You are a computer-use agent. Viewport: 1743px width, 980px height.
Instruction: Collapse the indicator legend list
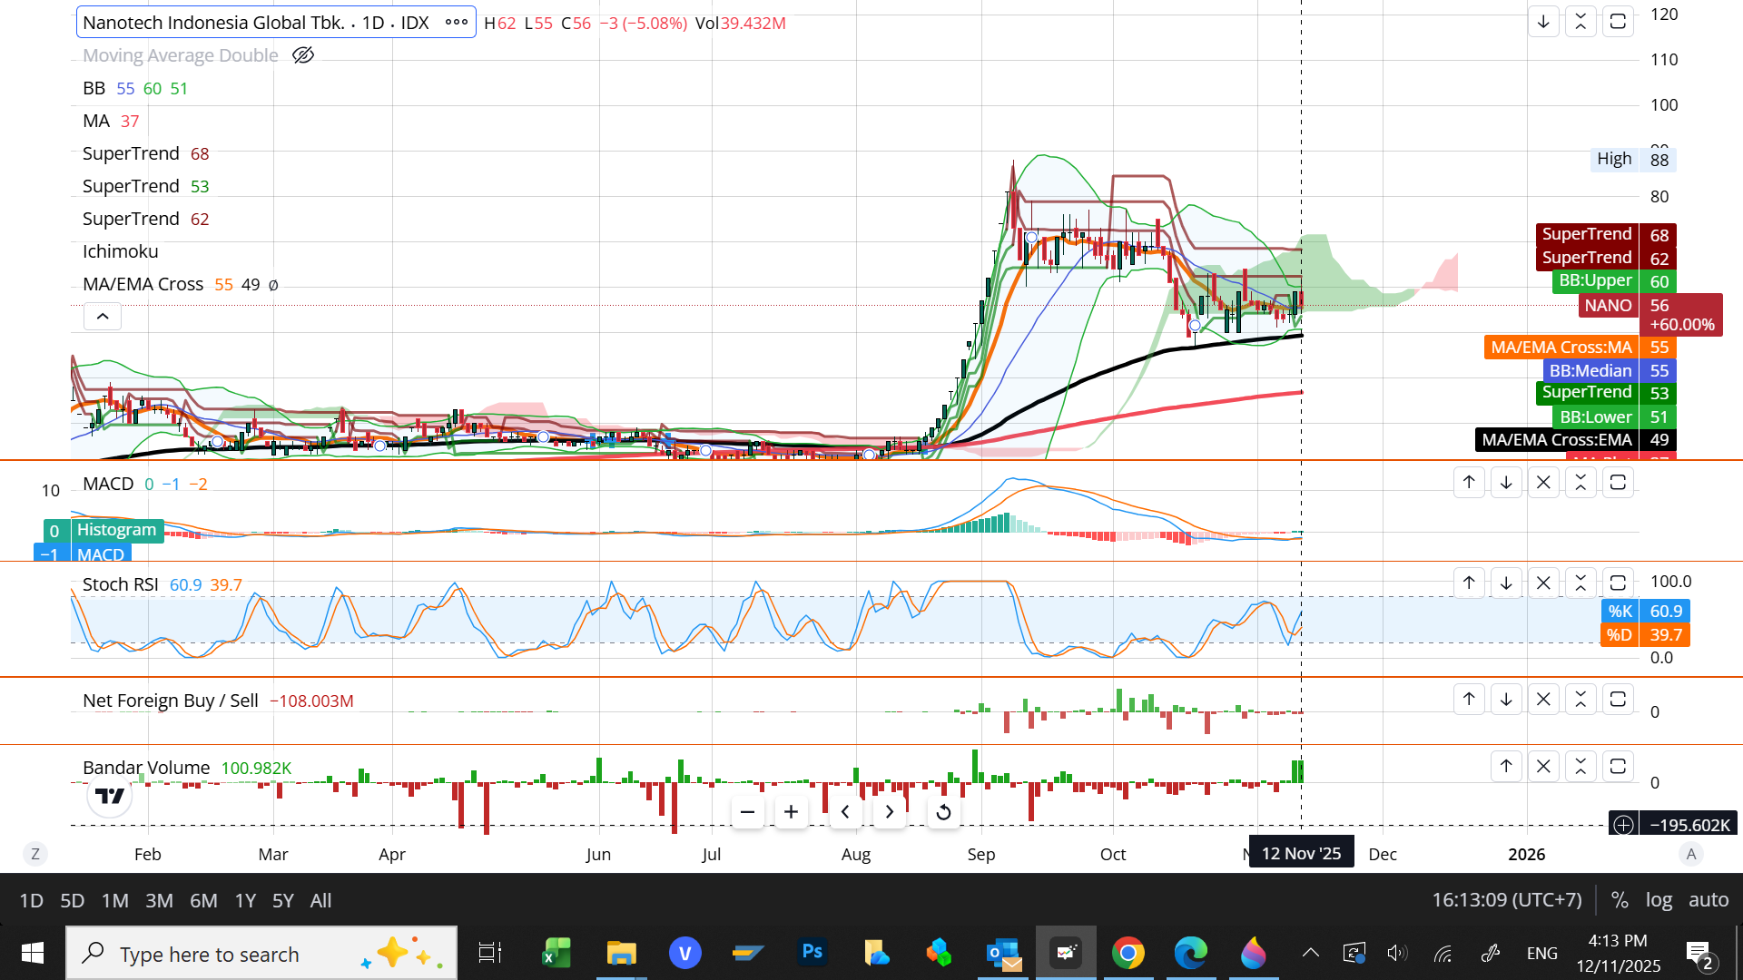point(103,317)
